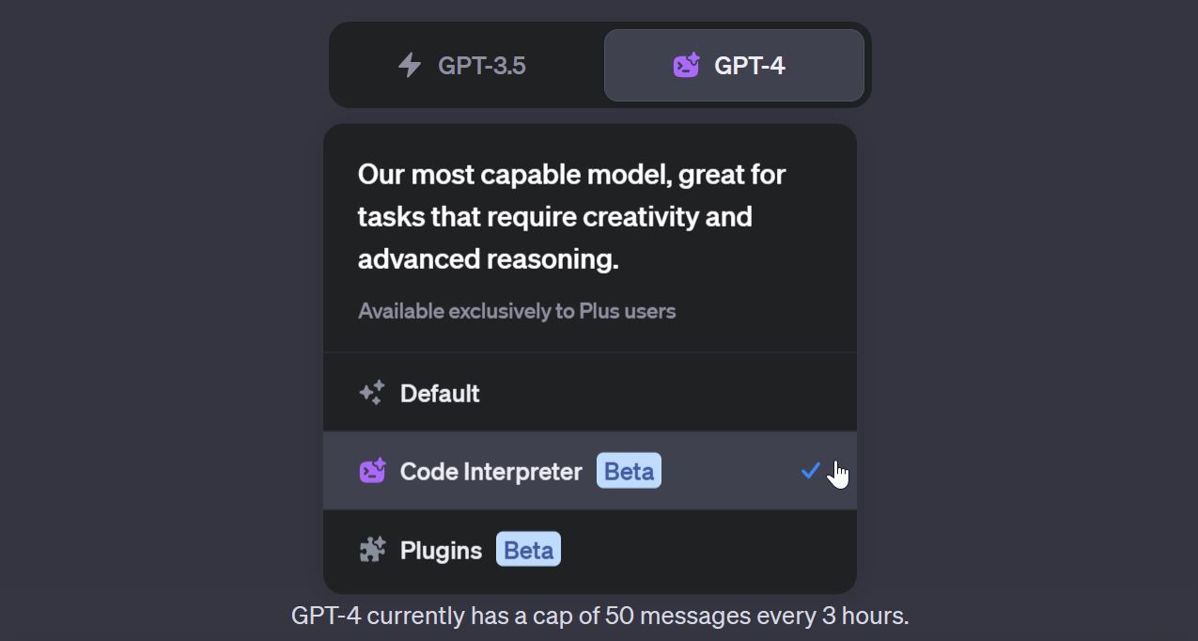
Task: Select the sparkles icon next to Default
Action: [x=373, y=392]
